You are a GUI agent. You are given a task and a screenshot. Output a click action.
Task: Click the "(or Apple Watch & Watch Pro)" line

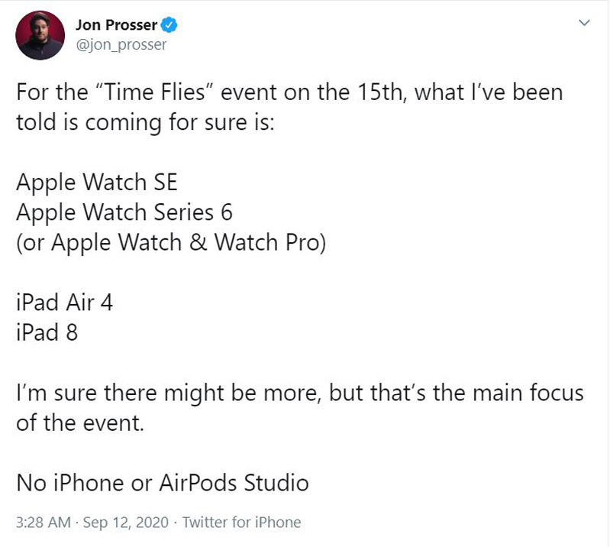click(171, 242)
